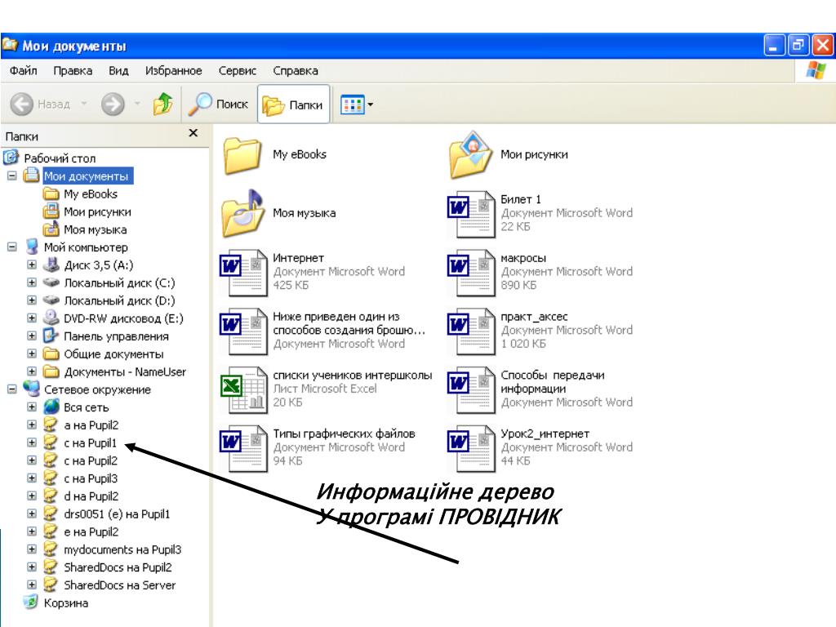
Task: Select the Способы передачи информации document icon
Action: (x=471, y=389)
